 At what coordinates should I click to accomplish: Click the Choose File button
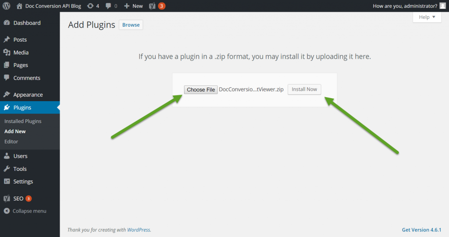201,90
